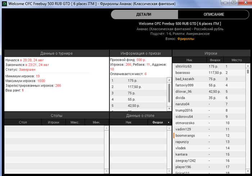Select player dilovar_96 row
The height and width of the screenshot is (176, 252).
click(x=209, y=92)
